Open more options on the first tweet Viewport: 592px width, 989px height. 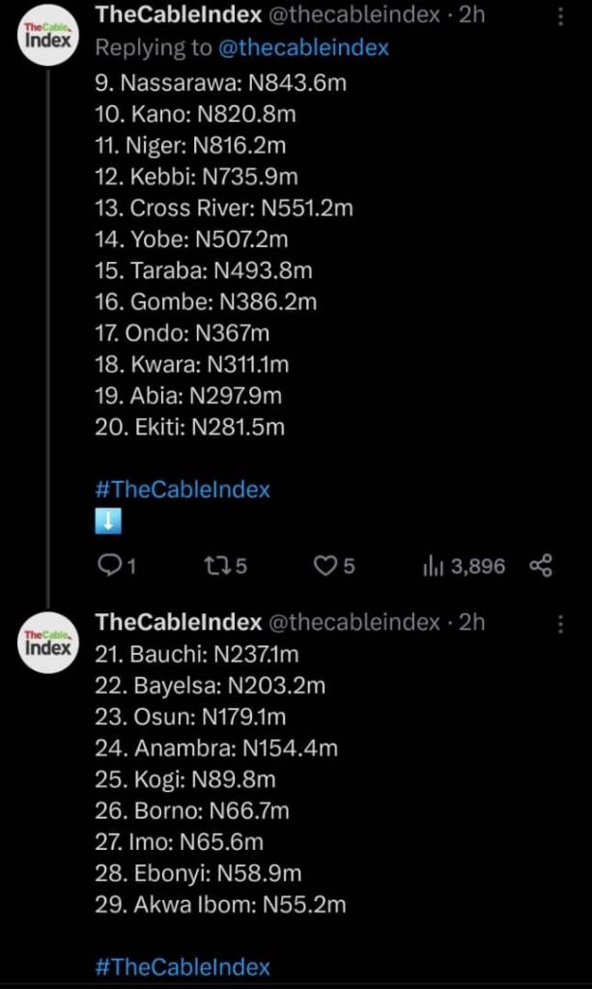[561, 16]
